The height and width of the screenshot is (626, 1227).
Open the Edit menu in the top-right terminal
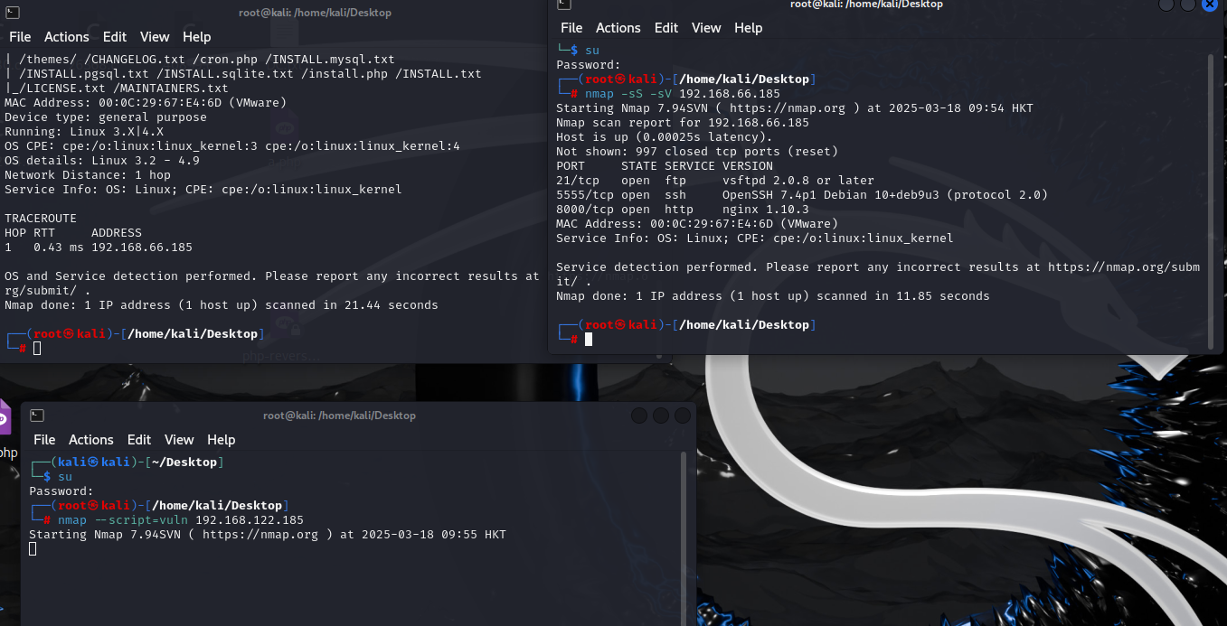pos(666,28)
